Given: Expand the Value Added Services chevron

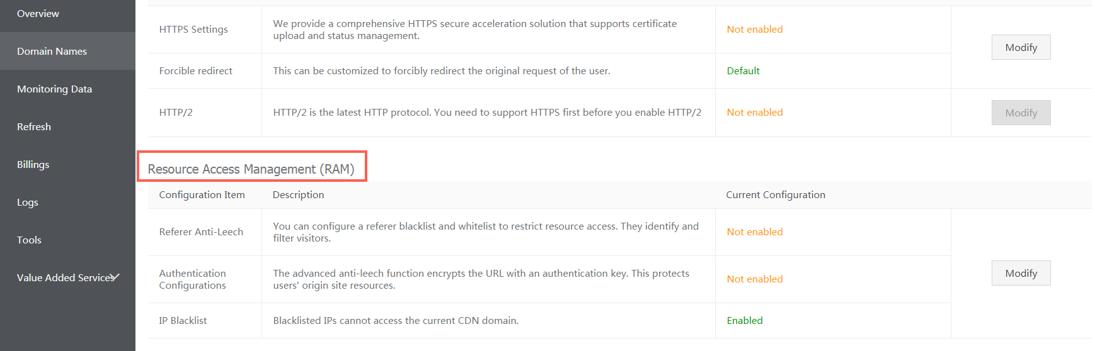Looking at the screenshot, I should pos(115,277).
